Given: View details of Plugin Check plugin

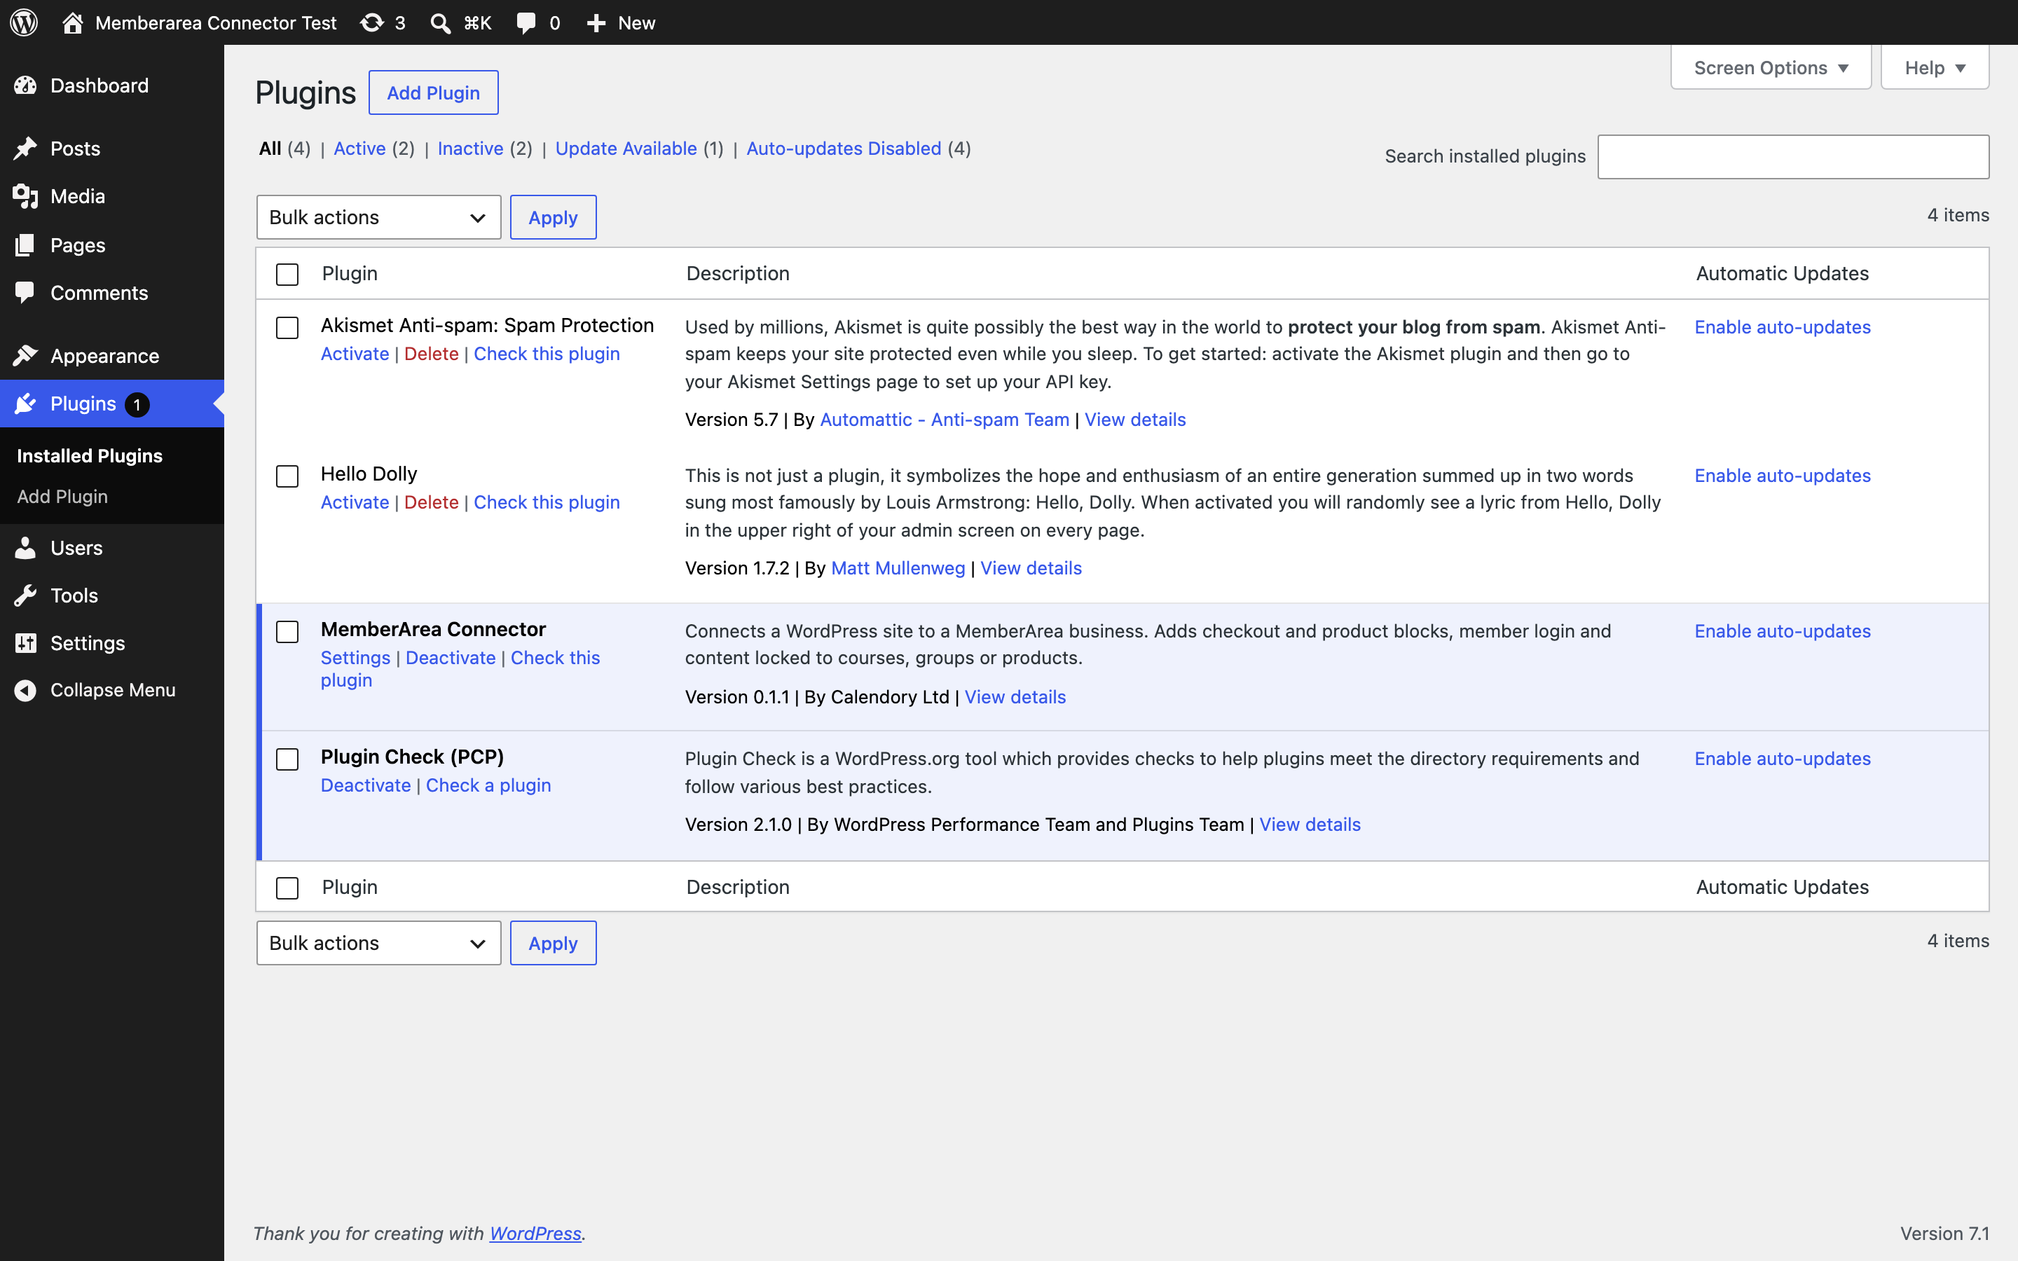Looking at the screenshot, I should point(1310,824).
